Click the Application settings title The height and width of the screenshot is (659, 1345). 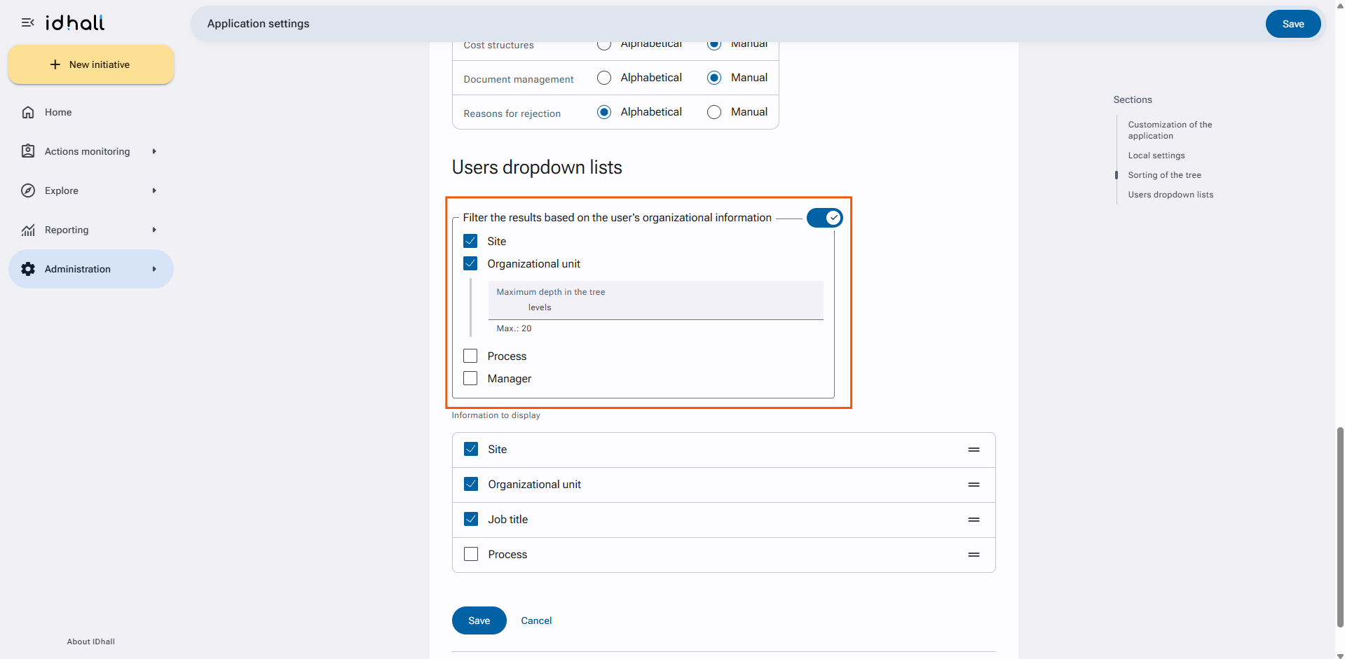pyautogui.click(x=258, y=24)
